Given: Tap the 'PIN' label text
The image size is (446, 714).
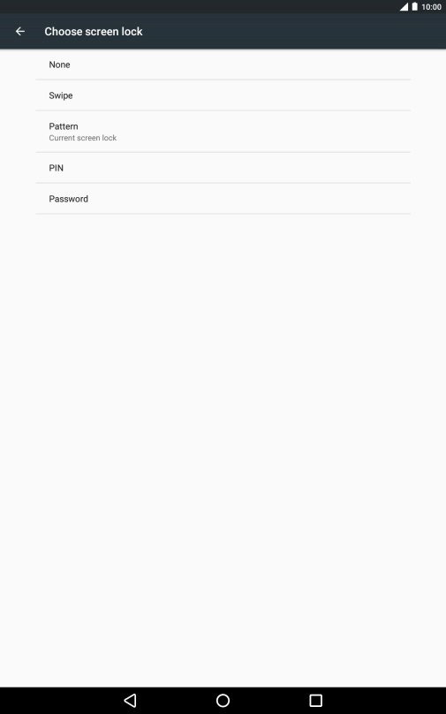Looking at the screenshot, I should point(56,168).
